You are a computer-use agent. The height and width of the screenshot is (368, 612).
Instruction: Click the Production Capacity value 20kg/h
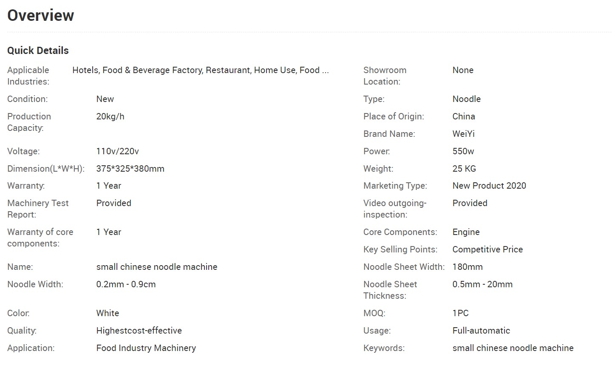click(110, 116)
